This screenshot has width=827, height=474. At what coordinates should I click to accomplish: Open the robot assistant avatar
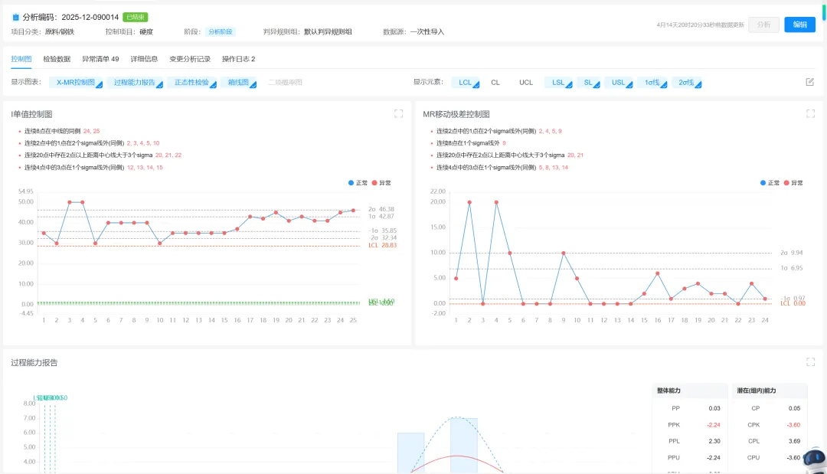coord(814,459)
